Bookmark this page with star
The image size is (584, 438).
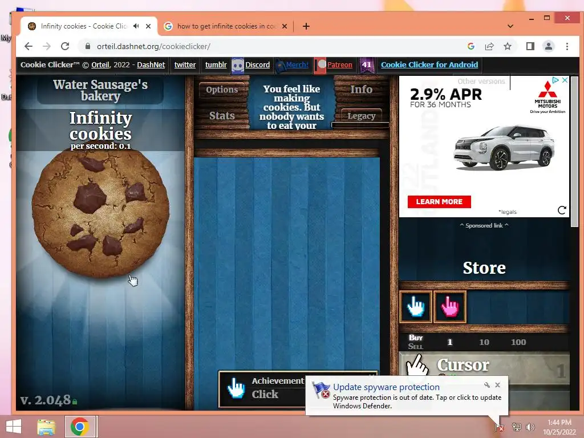tap(507, 46)
